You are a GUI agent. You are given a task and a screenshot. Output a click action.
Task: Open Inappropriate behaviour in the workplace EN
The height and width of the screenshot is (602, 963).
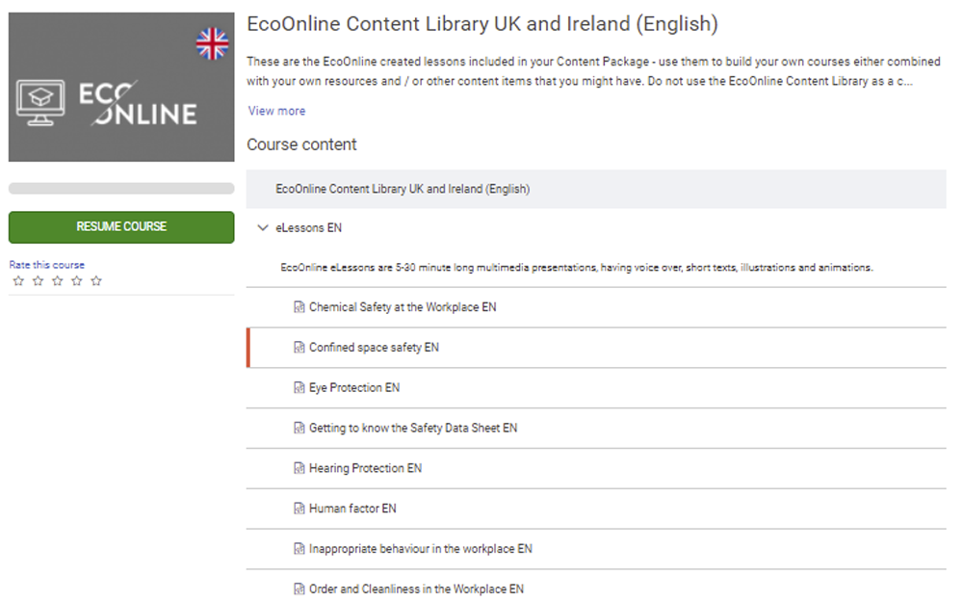click(x=420, y=549)
